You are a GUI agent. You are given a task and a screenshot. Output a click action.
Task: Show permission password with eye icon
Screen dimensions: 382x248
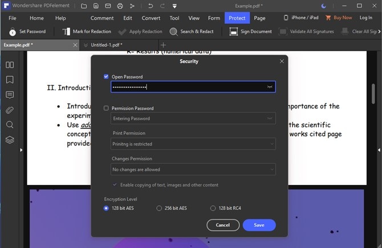tap(270, 118)
